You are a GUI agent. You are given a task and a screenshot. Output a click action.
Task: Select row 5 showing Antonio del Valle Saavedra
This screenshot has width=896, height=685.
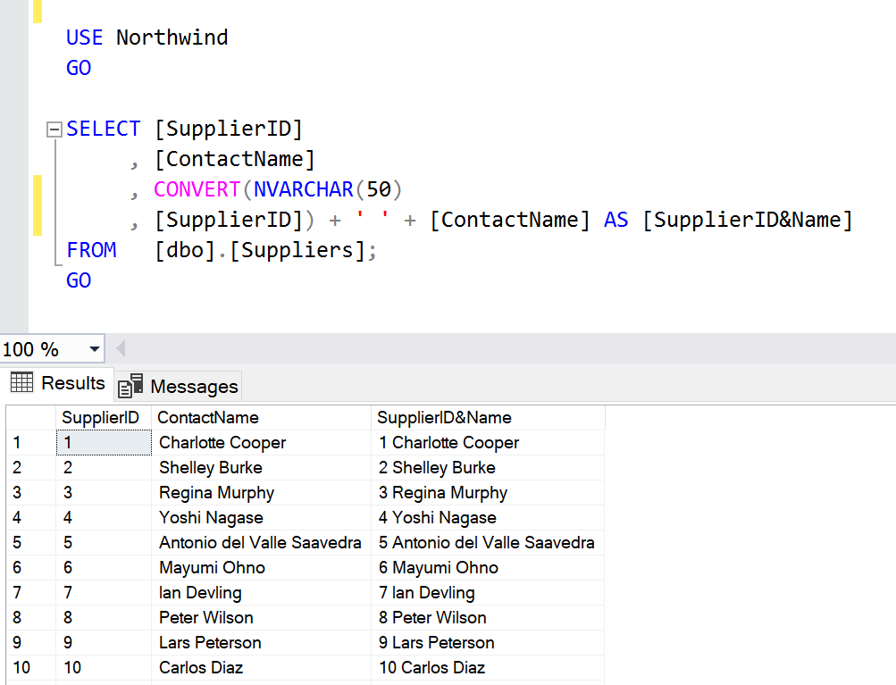click(16, 542)
